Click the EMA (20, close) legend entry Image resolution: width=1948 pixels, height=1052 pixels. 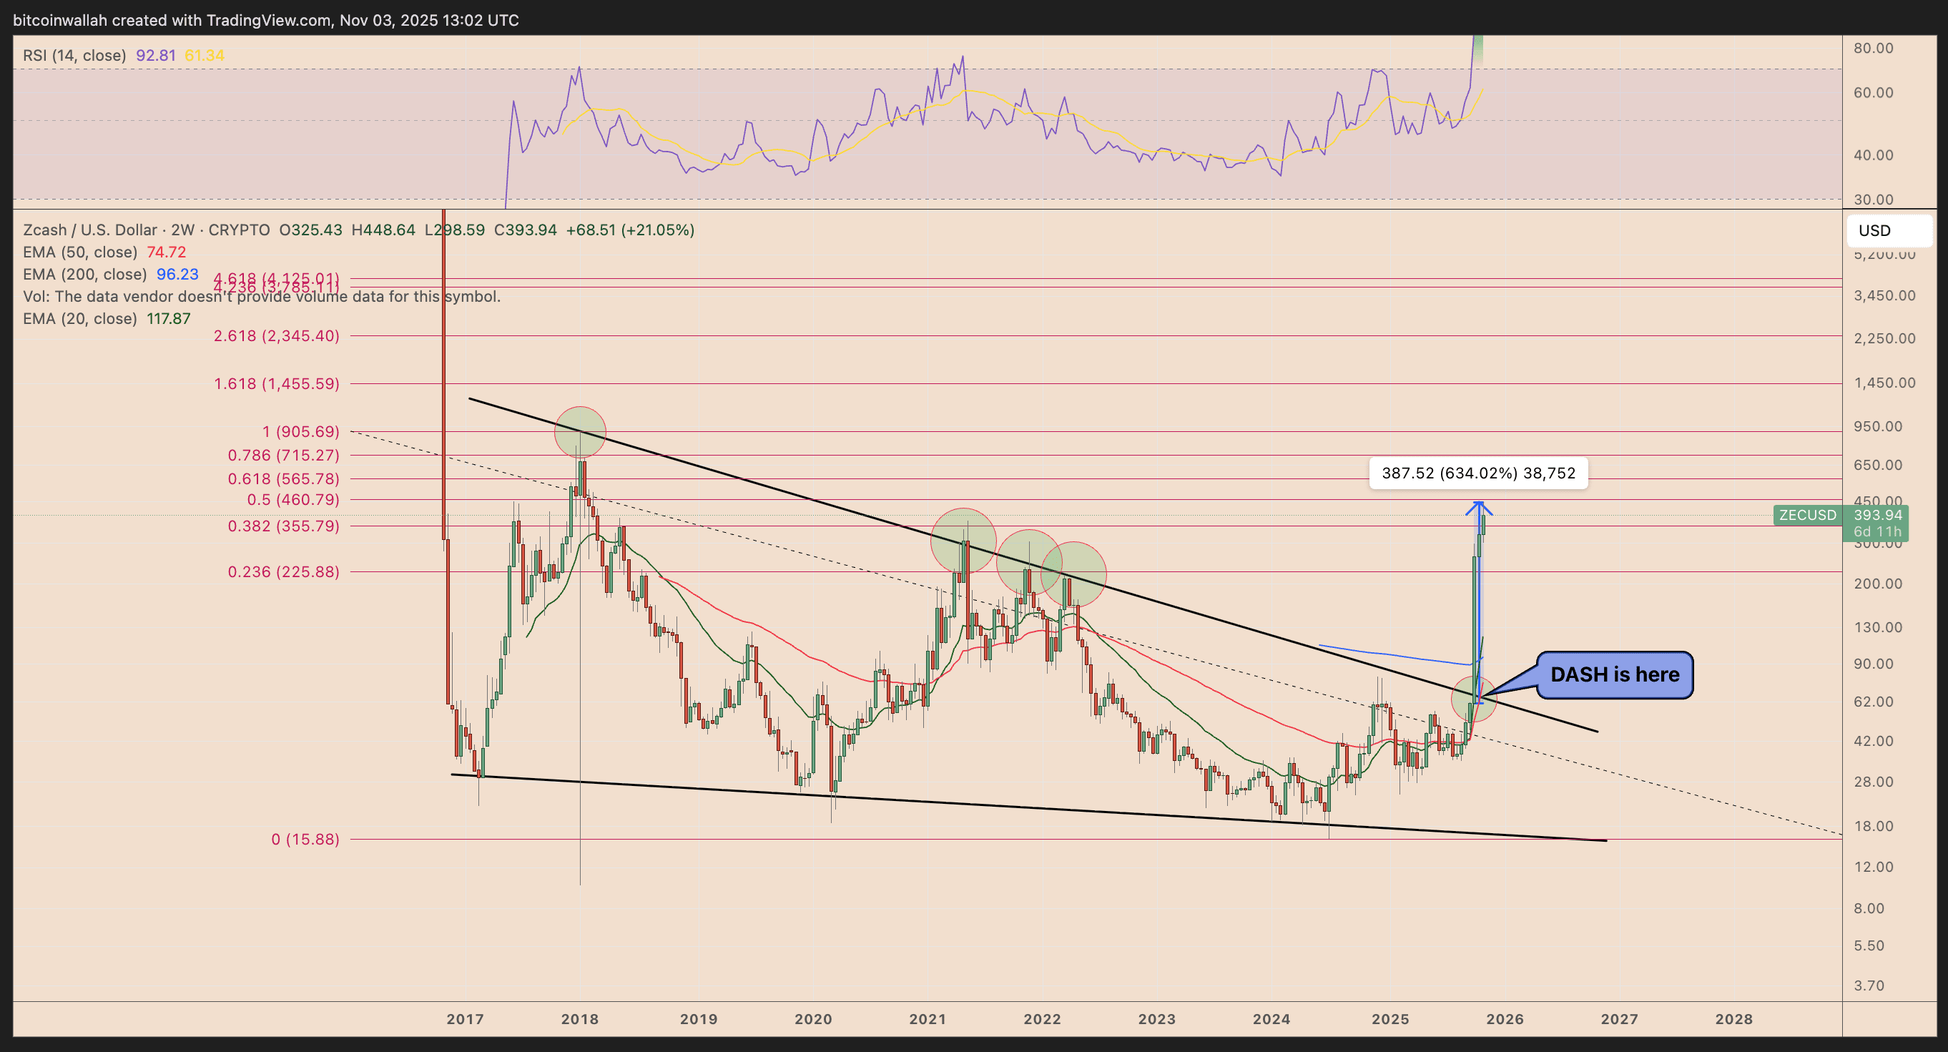click(x=80, y=318)
